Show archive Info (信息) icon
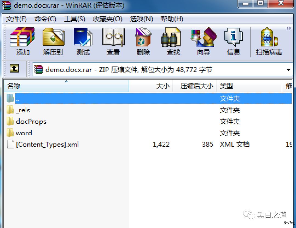The image size is (296, 228). pyautogui.click(x=234, y=37)
